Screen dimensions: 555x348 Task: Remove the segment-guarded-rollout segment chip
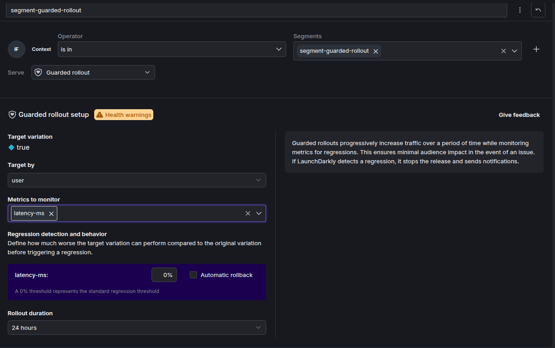(x=376, y=51)
